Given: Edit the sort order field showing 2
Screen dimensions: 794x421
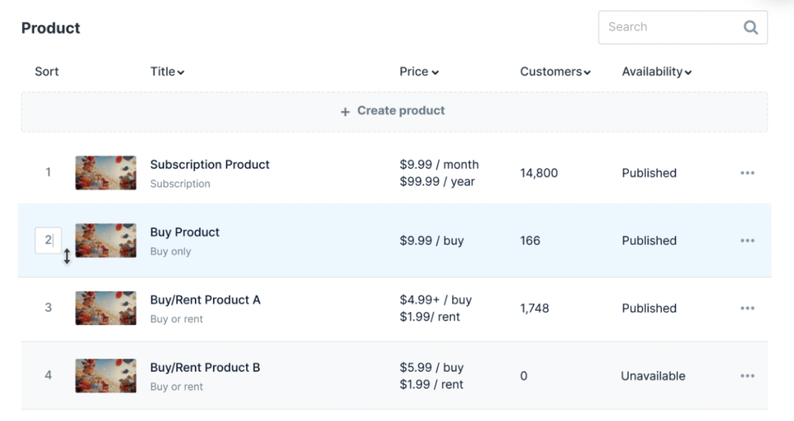Looking at the screenshot, I should (48, 240).
